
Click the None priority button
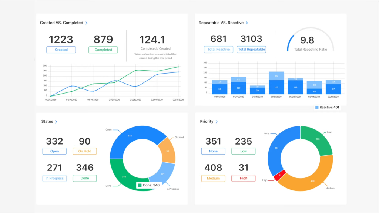click(x=213, y=151)
